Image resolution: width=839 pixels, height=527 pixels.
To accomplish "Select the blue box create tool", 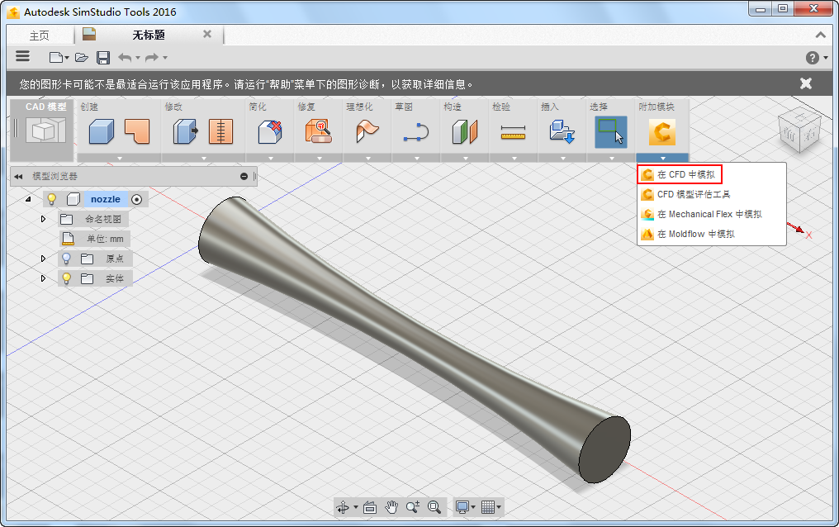I will (101, 131).
